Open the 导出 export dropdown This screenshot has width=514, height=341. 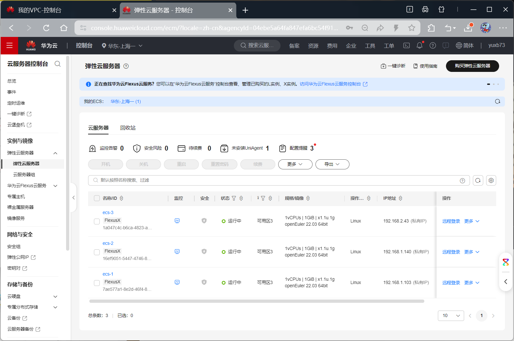332,164
